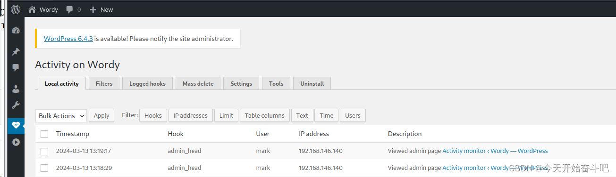Click the Apply button
The image size is (616, 177).
101,116
